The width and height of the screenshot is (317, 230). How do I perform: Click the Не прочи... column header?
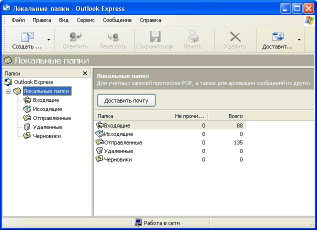[x=189, y=116]
